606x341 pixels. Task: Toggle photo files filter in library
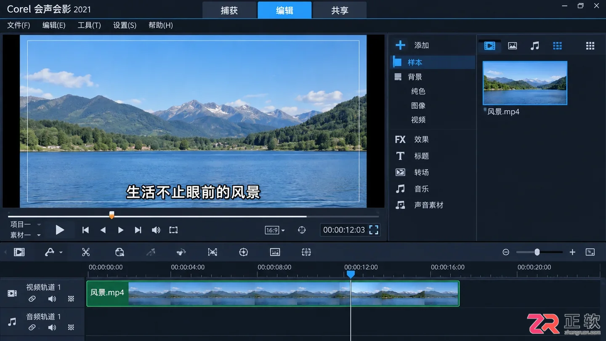[513, 46]
